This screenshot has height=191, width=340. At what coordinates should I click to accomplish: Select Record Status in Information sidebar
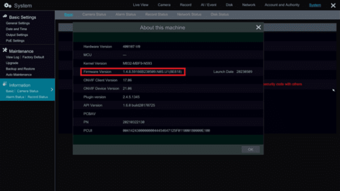[x=38, y=97]
